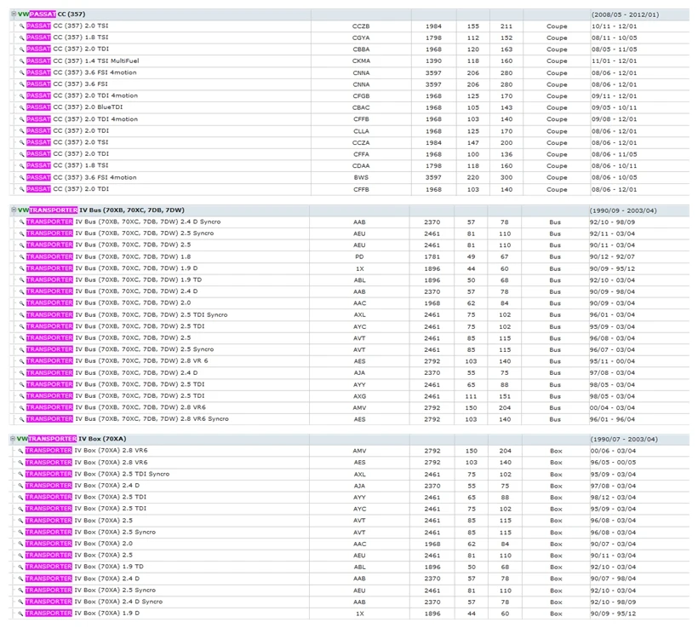Select Box date range (1990/07 - 2003/04)
Viewport: 698px width, 628px height.
624,439
